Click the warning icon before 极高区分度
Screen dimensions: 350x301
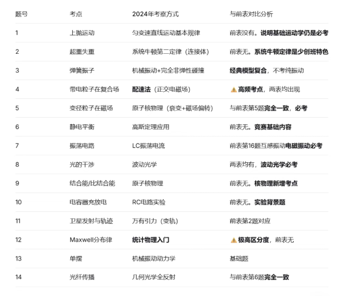(x=233, y=240)
